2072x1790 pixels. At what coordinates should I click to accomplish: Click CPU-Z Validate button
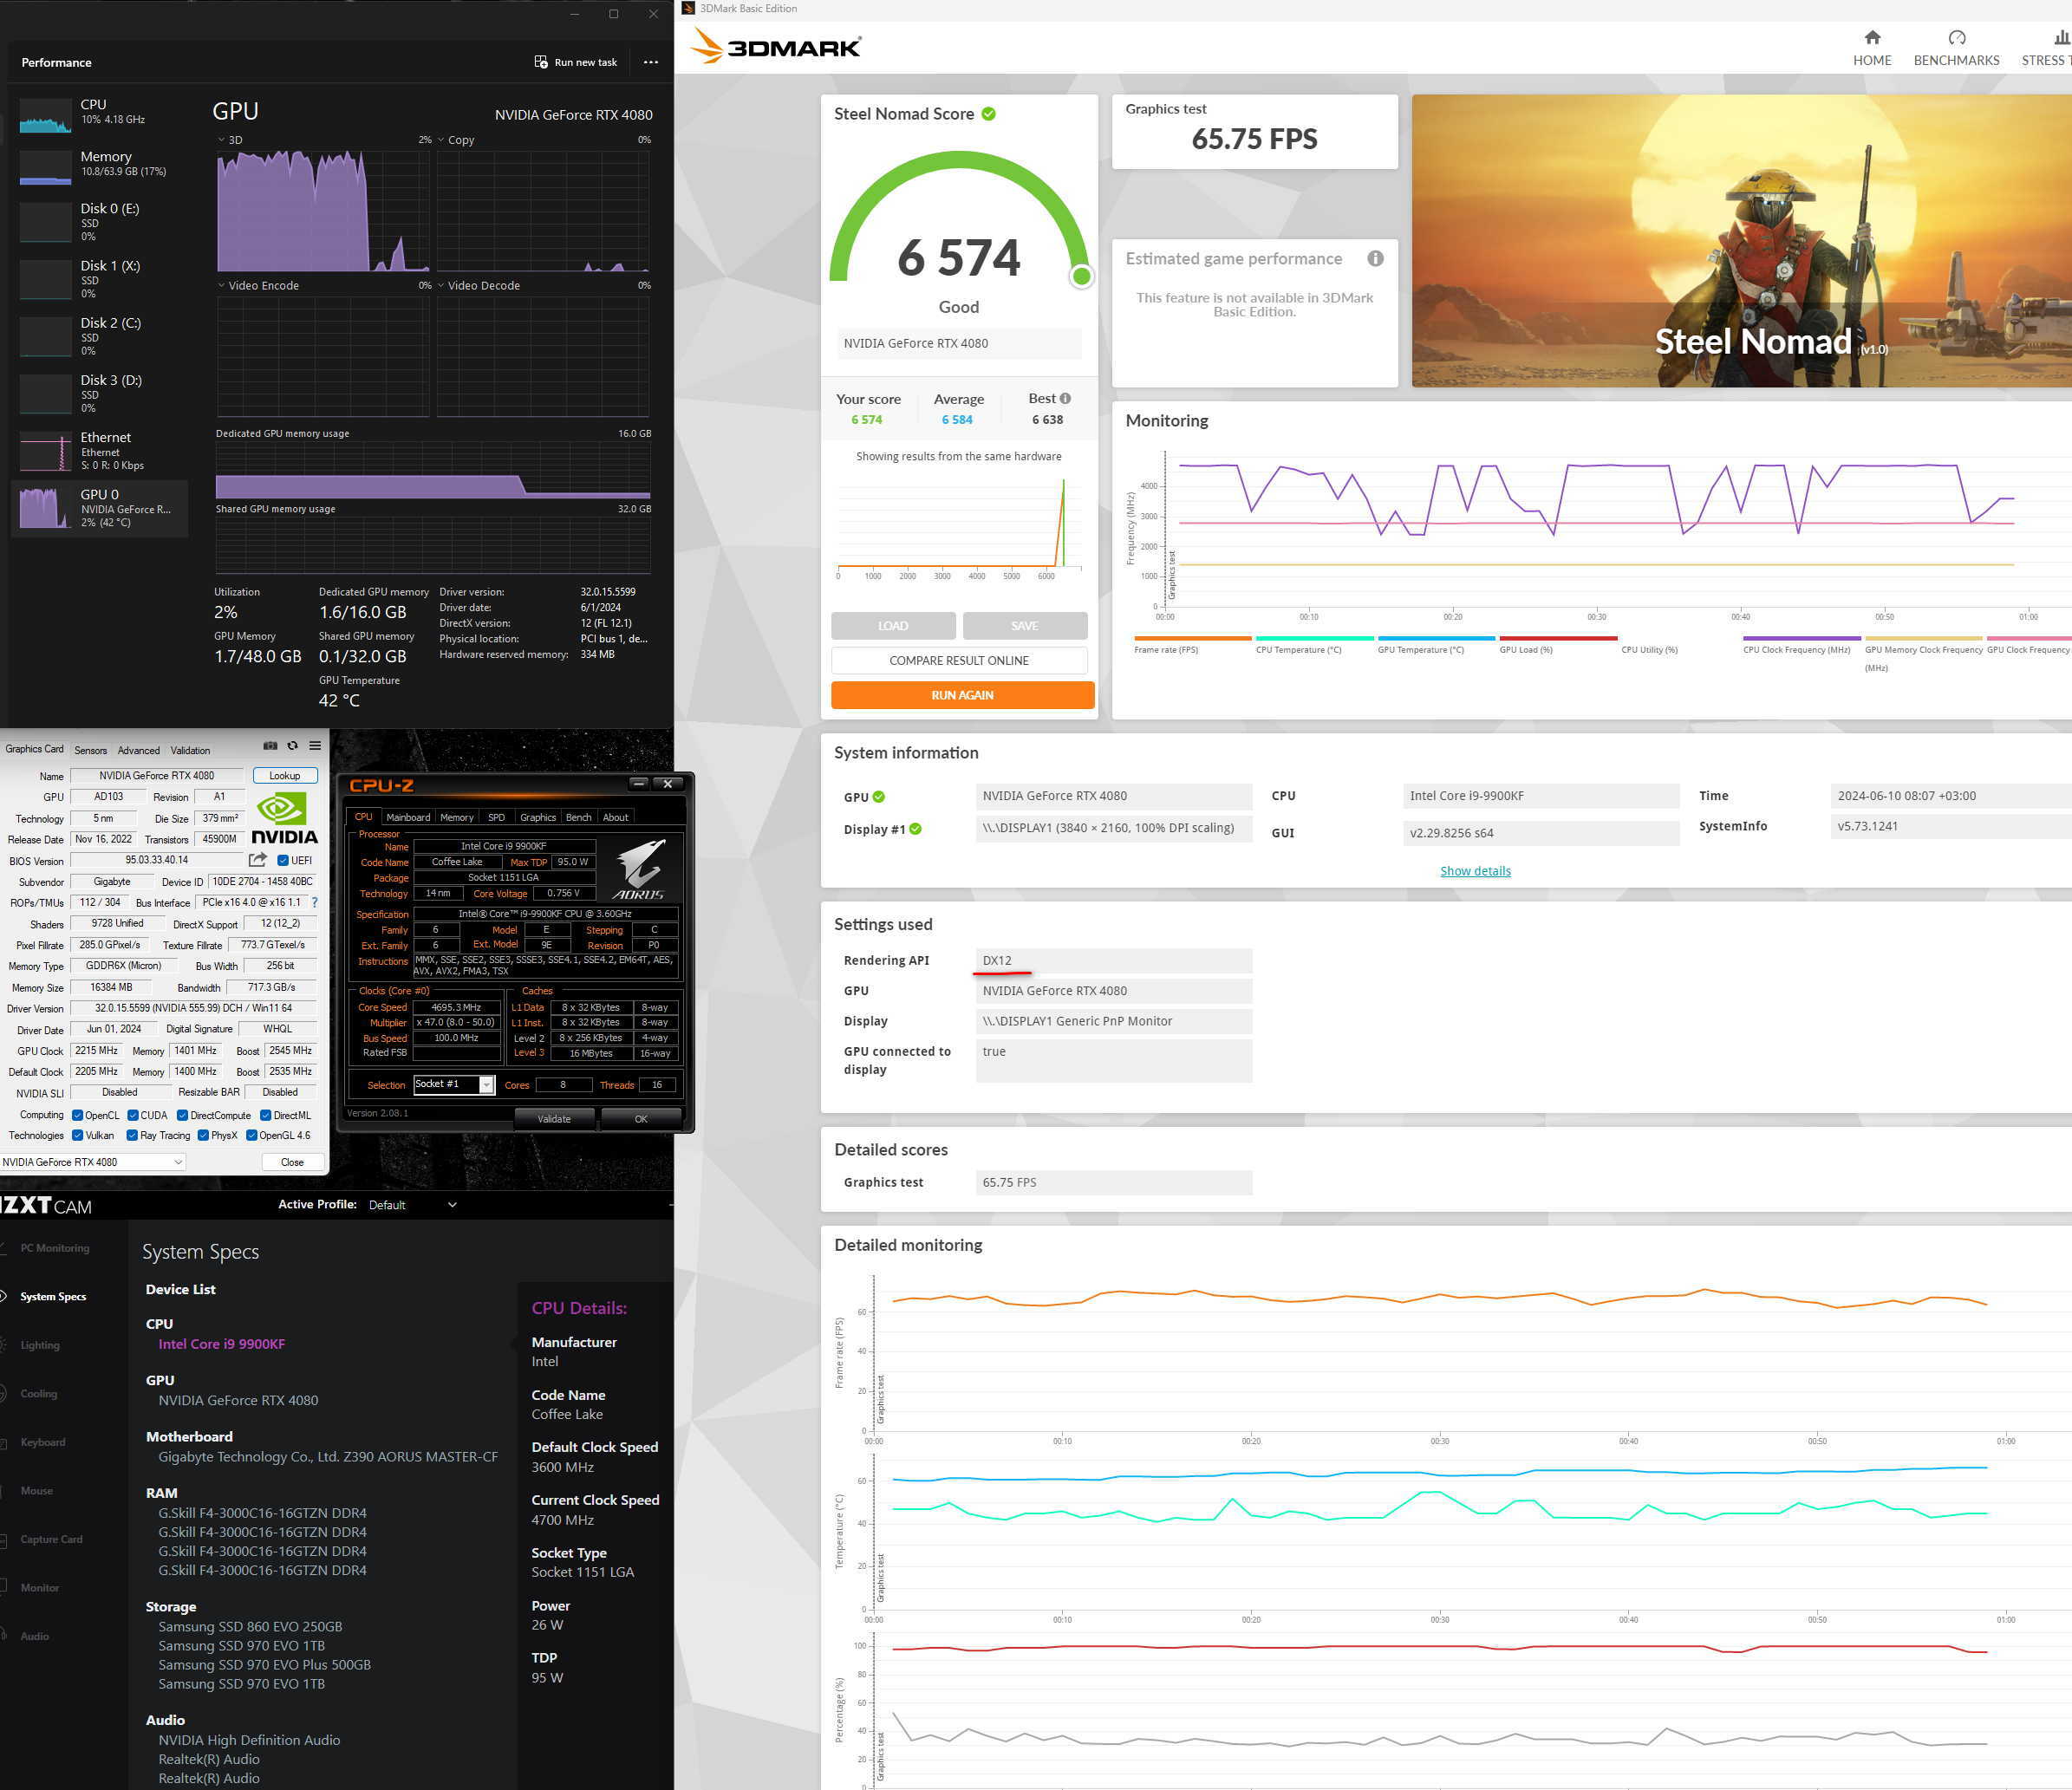(554, 1119)
